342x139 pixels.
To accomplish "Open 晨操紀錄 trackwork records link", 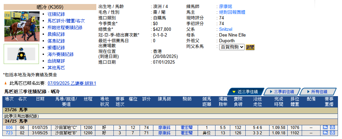I will coord(56,34).
